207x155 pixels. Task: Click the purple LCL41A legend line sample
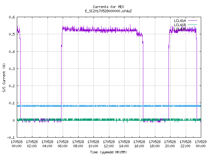click(192, 21)
